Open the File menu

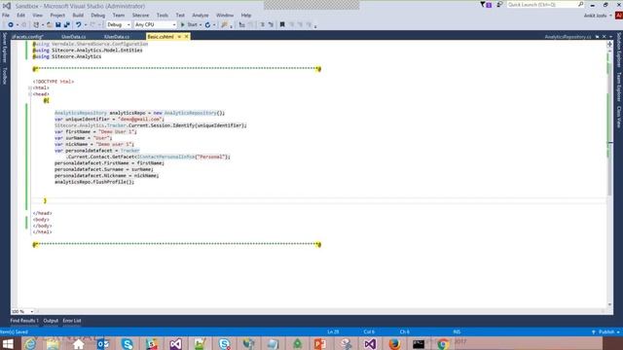point(6,16)
